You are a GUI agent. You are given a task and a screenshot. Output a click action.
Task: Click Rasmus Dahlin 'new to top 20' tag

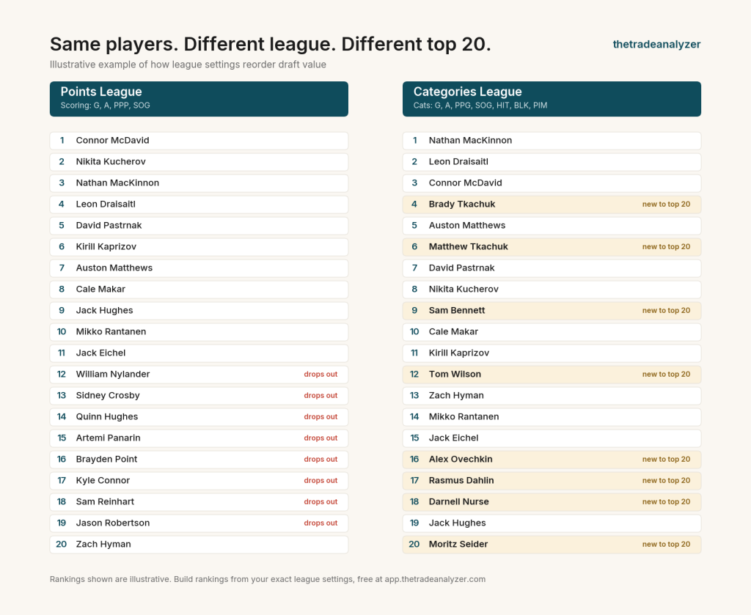666,481
